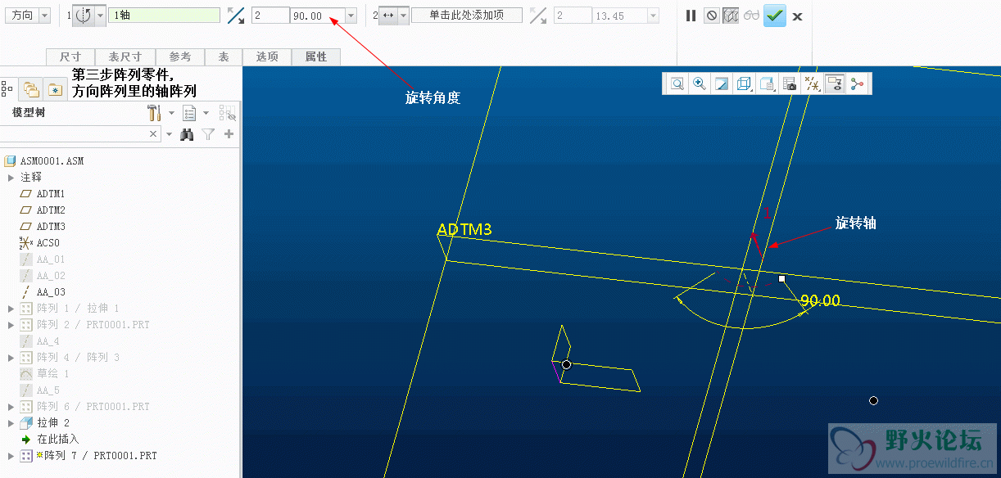Select ADTM2 datum plane in tree
Viewport: 1001px width, 478px height.
point(42,210)
